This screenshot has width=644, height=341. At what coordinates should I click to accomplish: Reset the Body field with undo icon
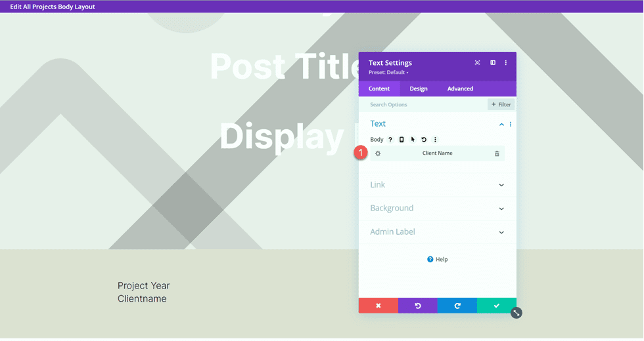[424, 140]
